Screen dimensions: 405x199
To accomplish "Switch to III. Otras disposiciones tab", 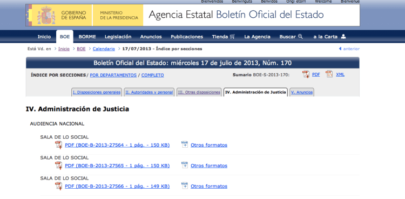I will tap(199, 92).
